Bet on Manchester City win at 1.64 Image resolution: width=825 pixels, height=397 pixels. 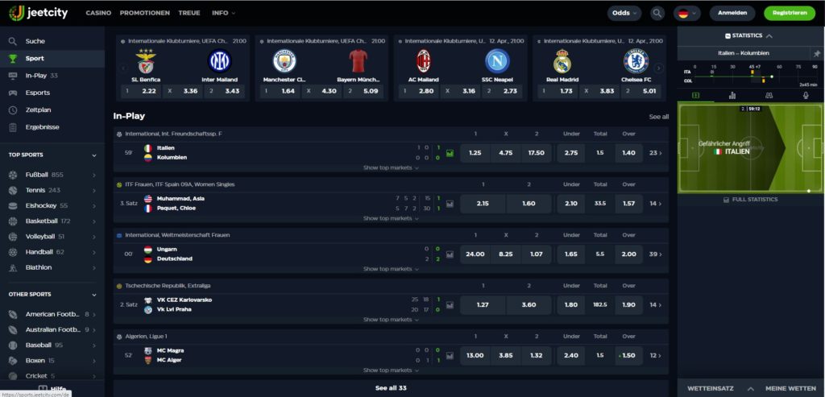pyautogui.click(x=280, y=92)
